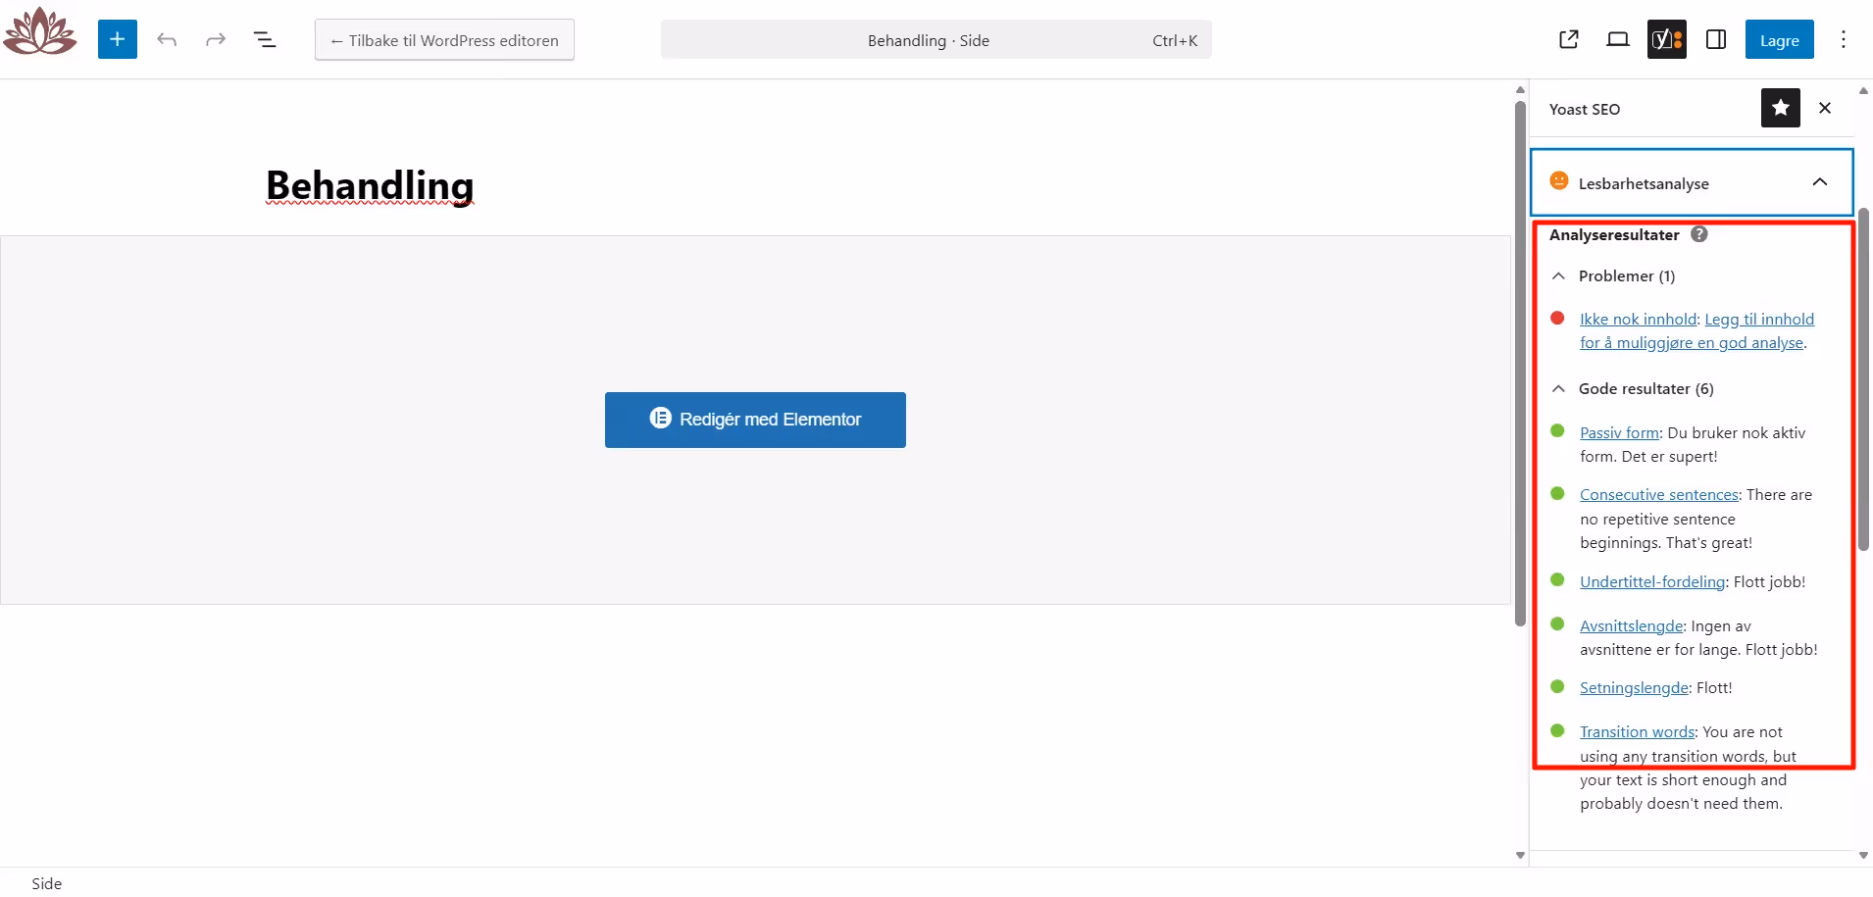Image resolution: width=1873 pixels, height=897 pixels.
Task: Open help for Analyseresultater
Action: click(x=1699, y=234)
